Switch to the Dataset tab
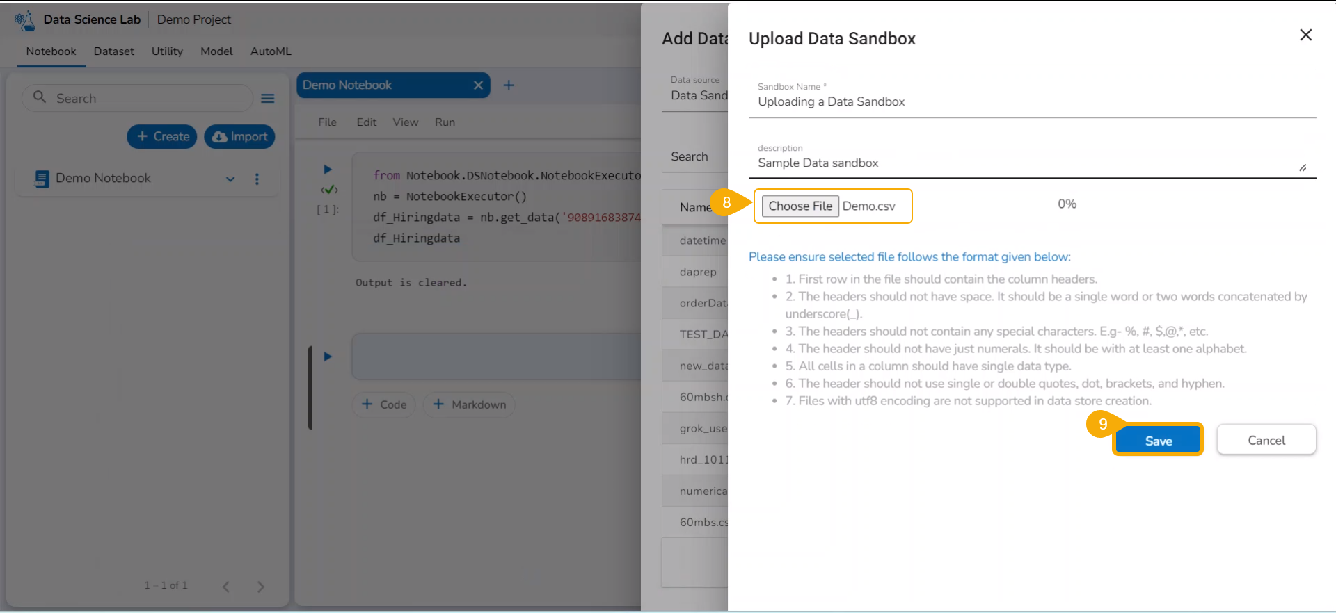The image size is (1336, 613). [x=114, y=51]
